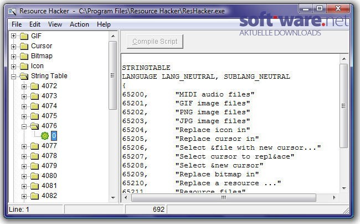Click the Compile Script button

pyautogui.click(x=155, y=42)
